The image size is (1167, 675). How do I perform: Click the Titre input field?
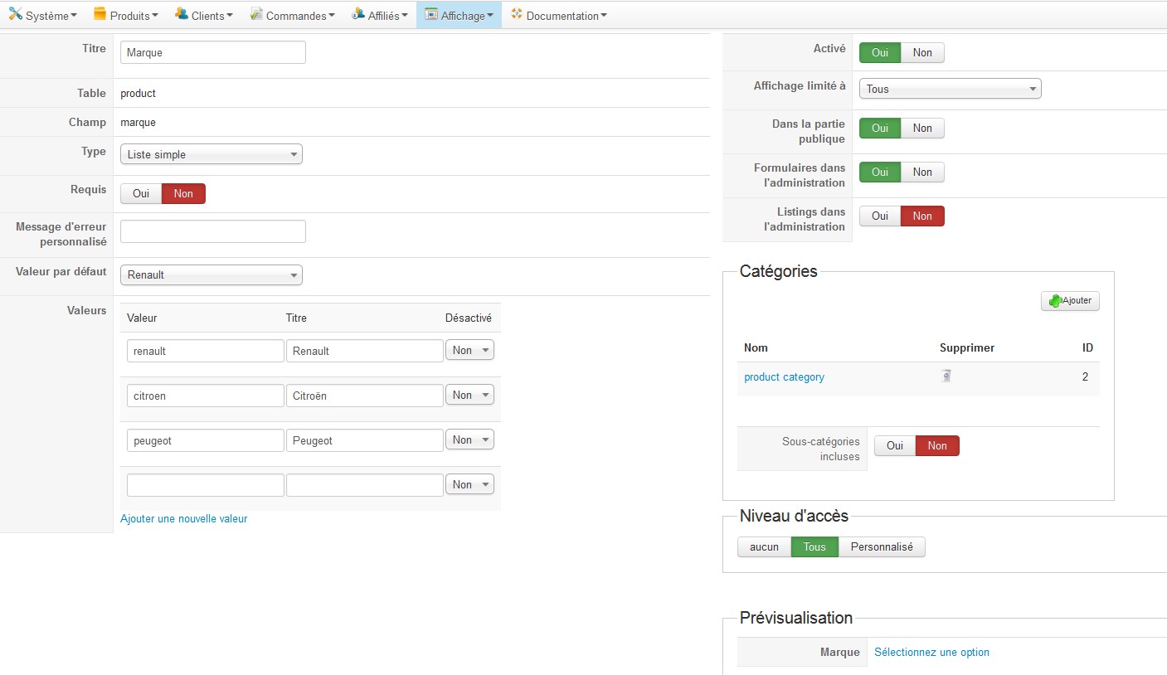tap(213, 52)
